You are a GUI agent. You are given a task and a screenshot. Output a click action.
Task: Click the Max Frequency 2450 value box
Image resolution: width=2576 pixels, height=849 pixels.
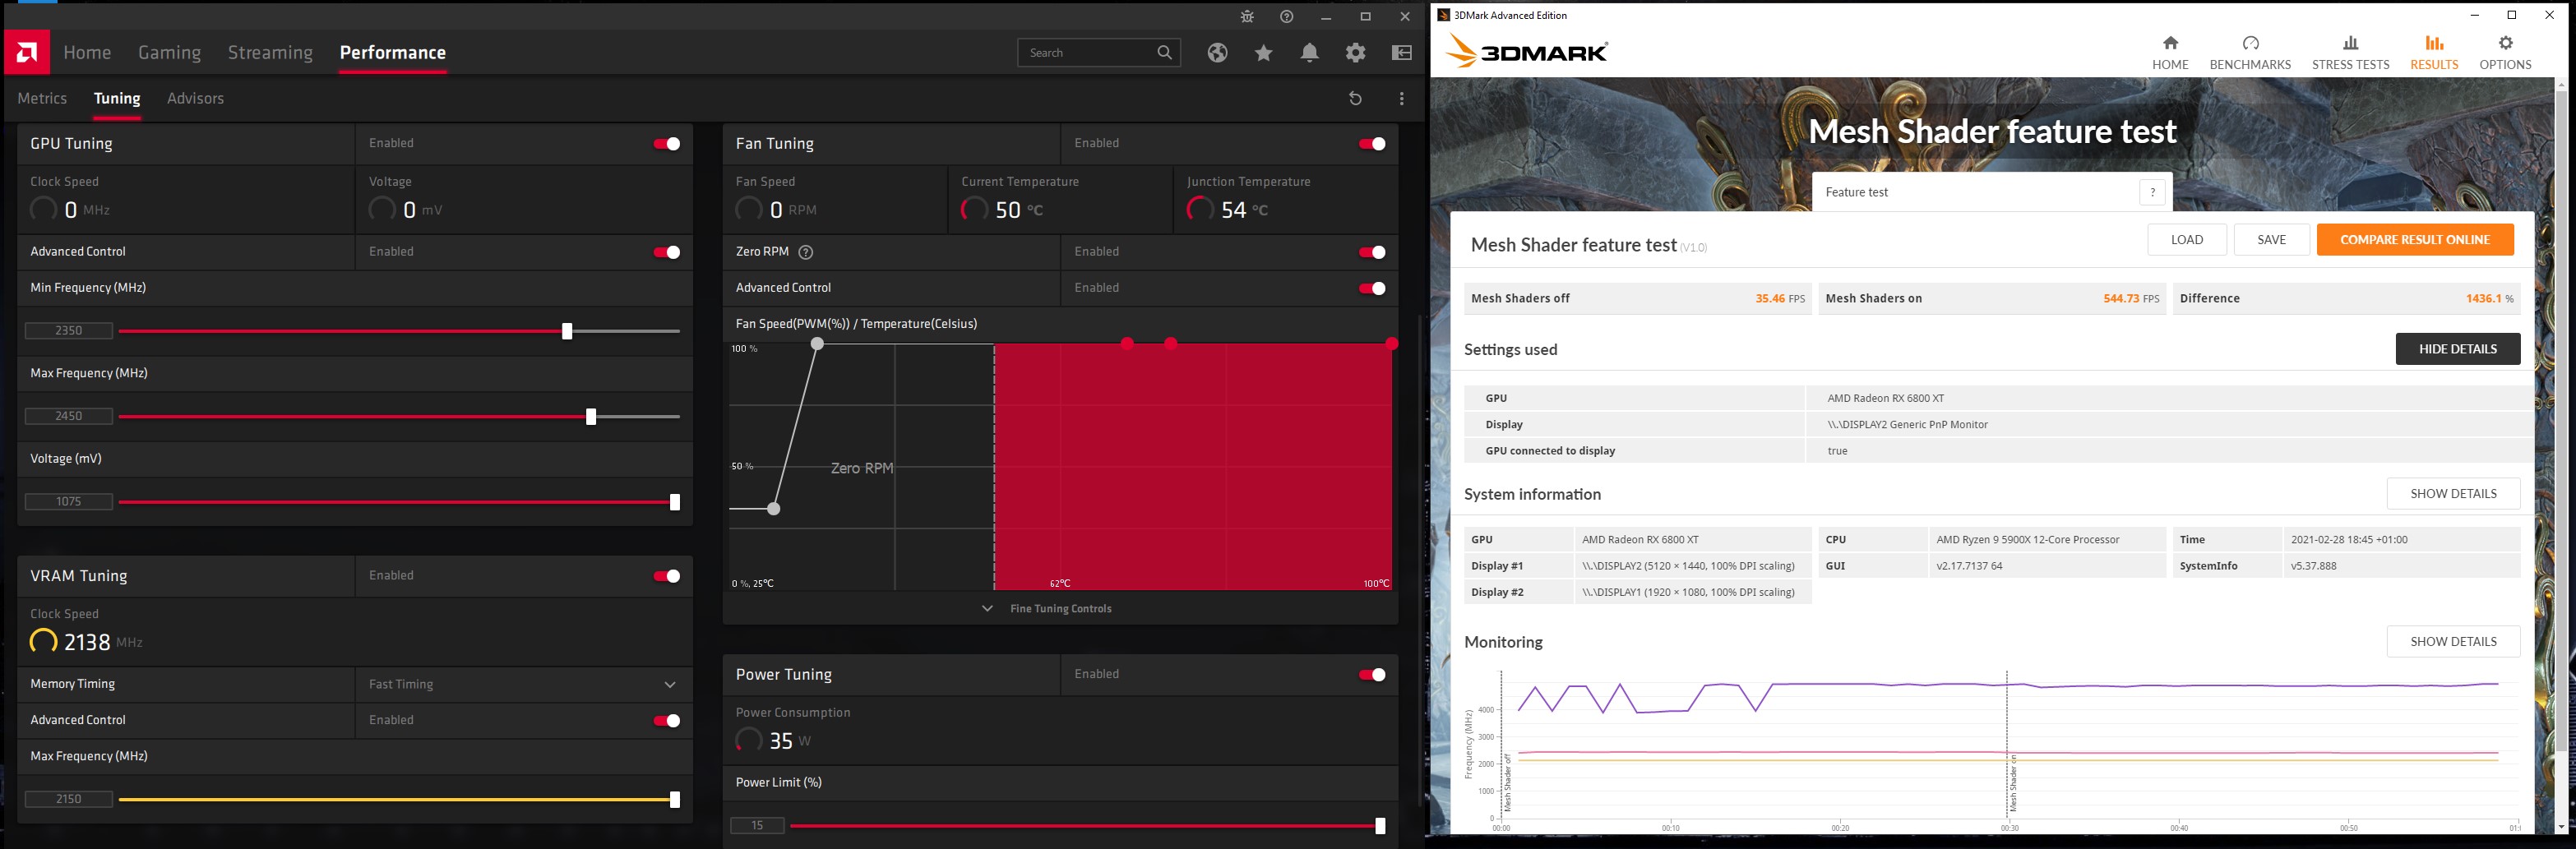tap(69, 416)
